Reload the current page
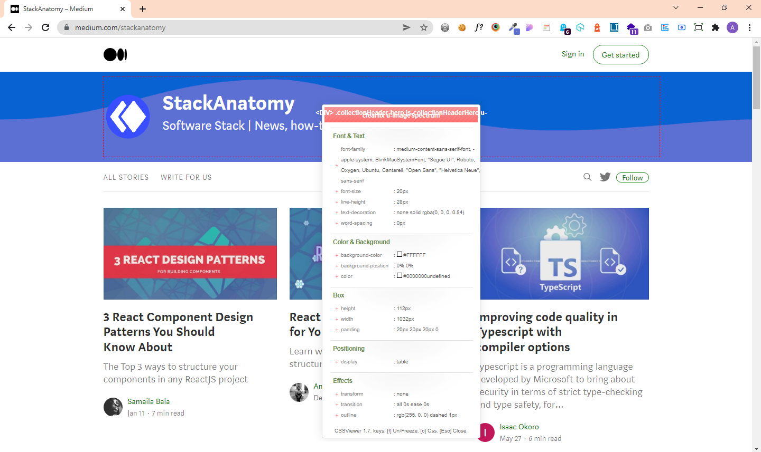The image size is (761, 452). (45, 27)
